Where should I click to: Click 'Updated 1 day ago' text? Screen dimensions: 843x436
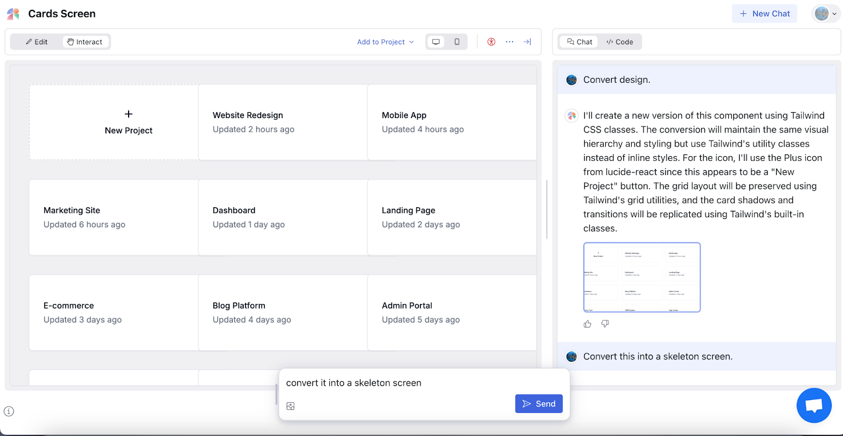tap(249, 225)
